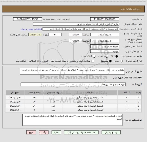Click product name in row 1
Viewport: 147px width, 142px height.
pos(90,97)
